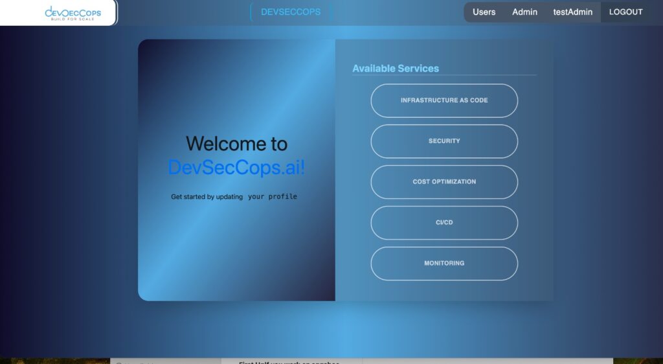Follow the 'your profile' link
Screen dimensions: 663x364
pyautogui.click(x=272, y=197)
